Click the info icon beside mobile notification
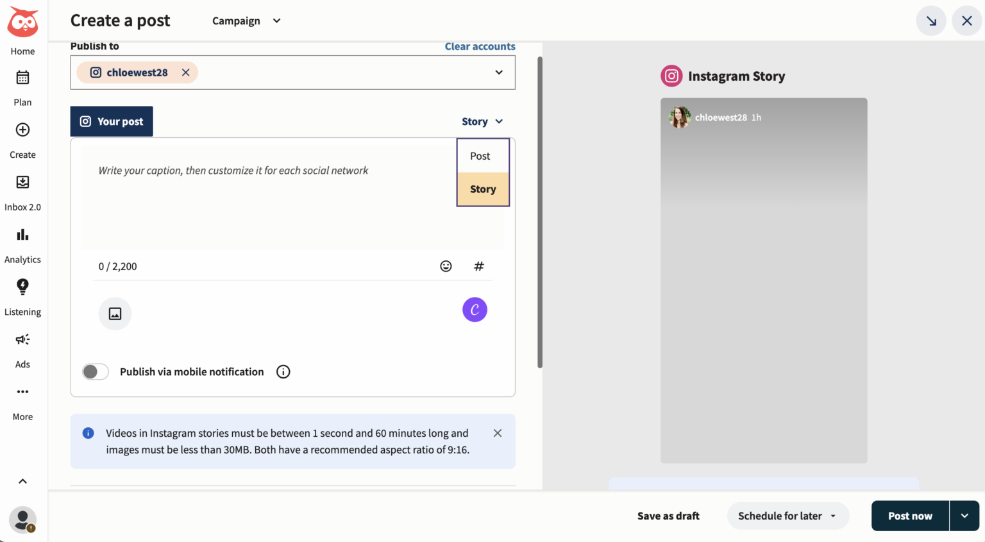Screen dimensions: 985x542 coord(283,372)
